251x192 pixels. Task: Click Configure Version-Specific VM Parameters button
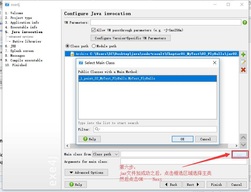tap(131, 38)
